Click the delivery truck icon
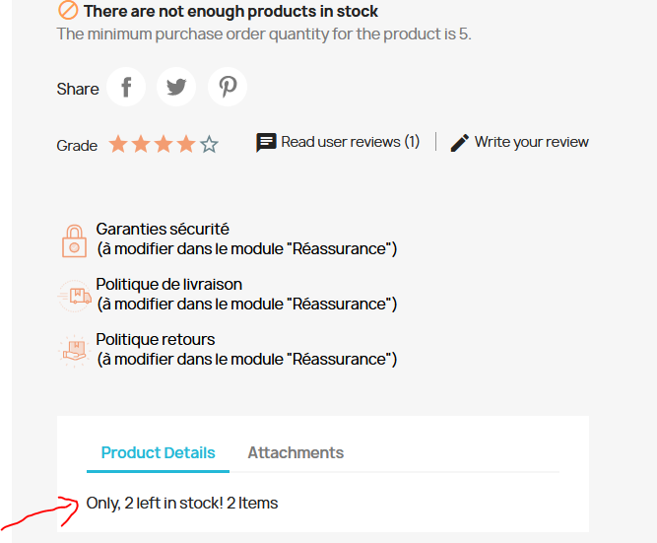The height and width of the screenshot is (543, 657). [x=75, y=295]
